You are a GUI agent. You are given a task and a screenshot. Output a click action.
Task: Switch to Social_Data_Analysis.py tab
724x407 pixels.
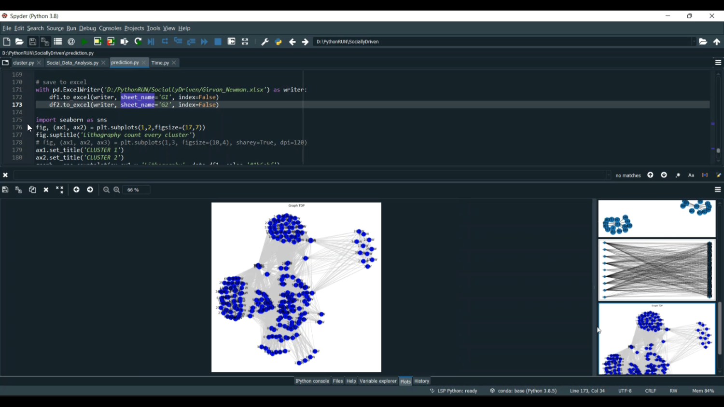pyautogui.click(x=72, y=63)
